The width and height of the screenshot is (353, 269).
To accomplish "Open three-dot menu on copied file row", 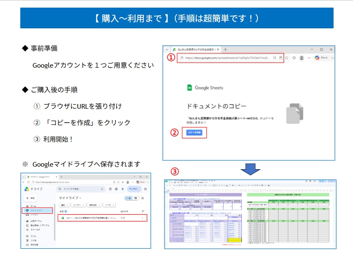I will 142,218.
